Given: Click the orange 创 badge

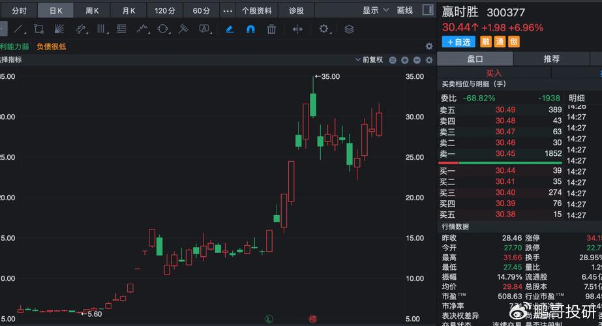Looking at the screenshot, I should (514, 42).
